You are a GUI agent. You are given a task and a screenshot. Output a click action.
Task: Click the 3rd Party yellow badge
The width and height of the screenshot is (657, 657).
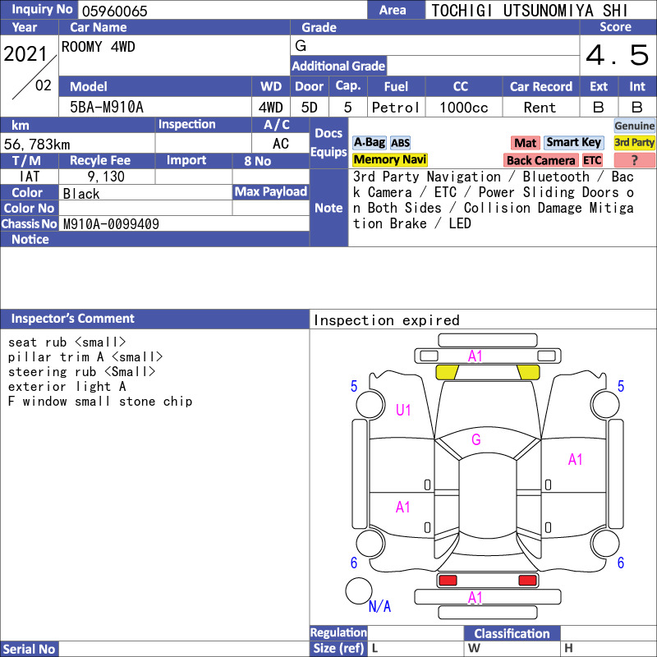[x=634, y=142]
